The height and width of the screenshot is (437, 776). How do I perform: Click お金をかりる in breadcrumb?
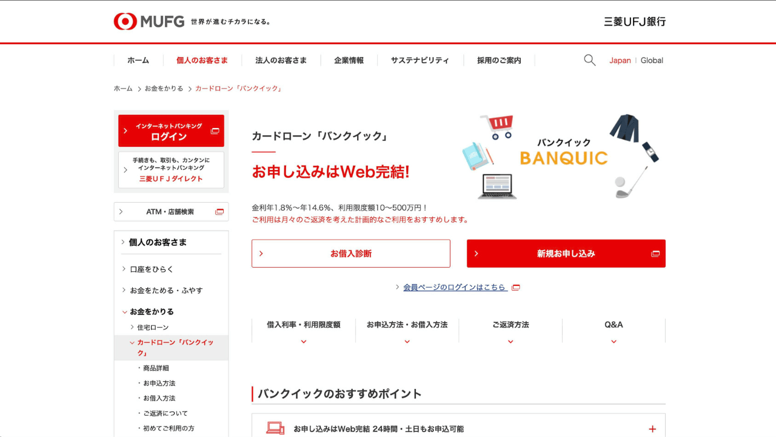[164, 89]
